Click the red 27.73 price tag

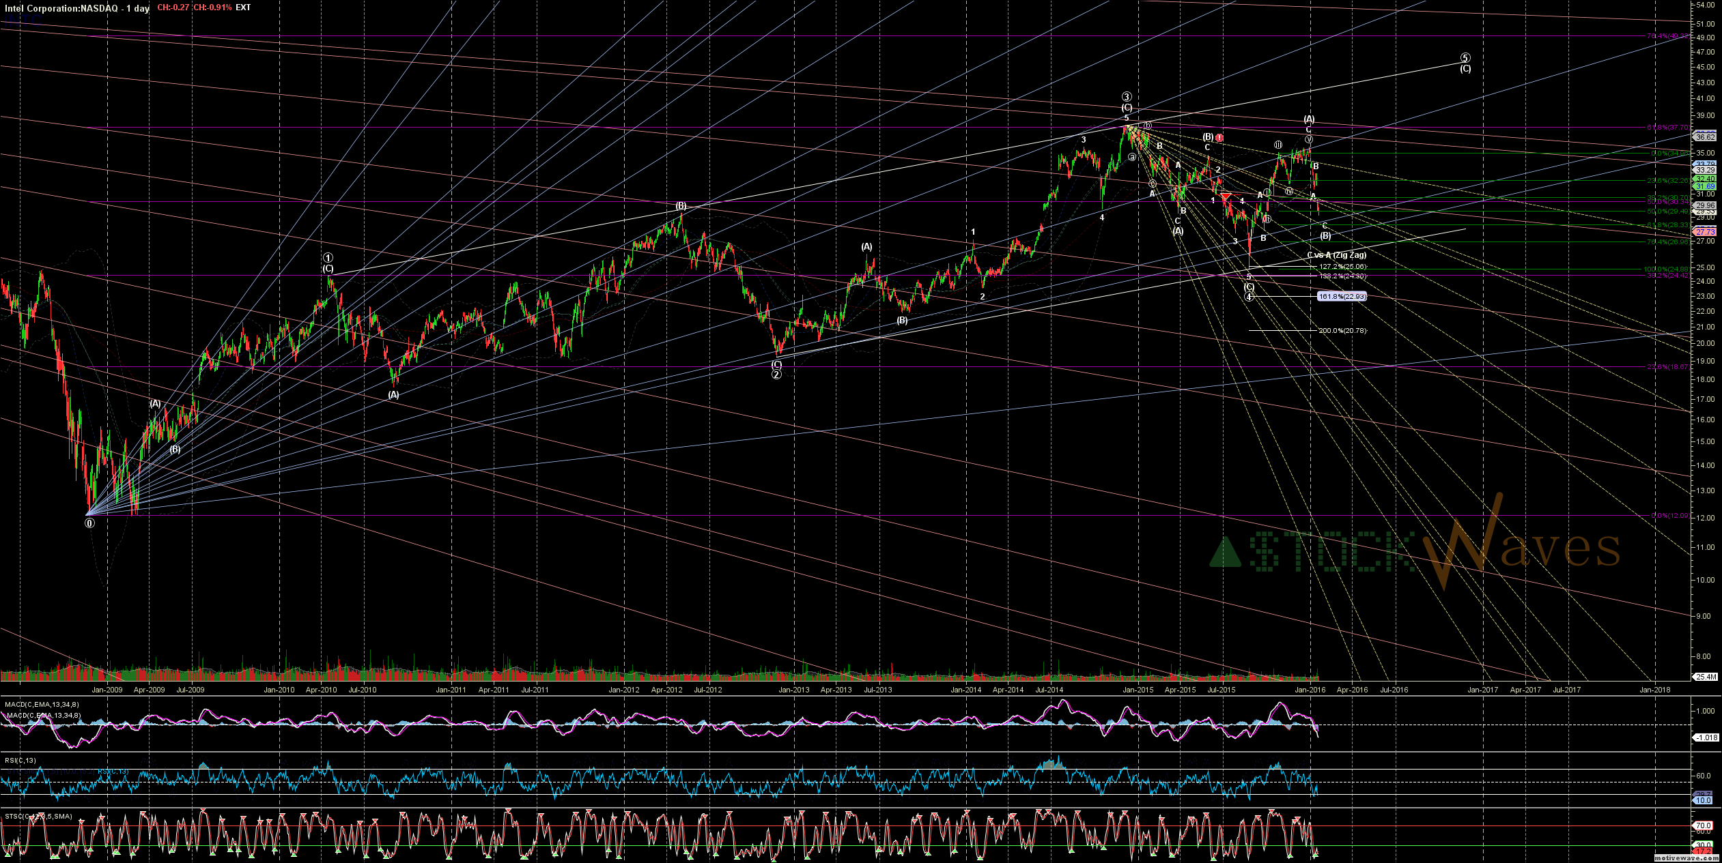click(1705, 233)
